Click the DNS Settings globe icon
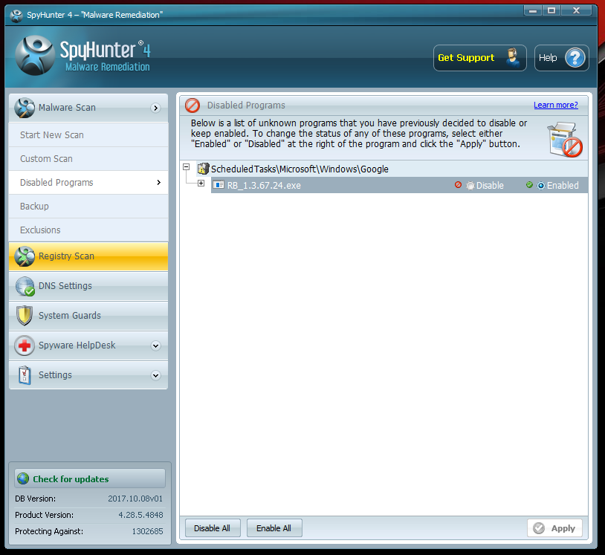 pos(25,286)
